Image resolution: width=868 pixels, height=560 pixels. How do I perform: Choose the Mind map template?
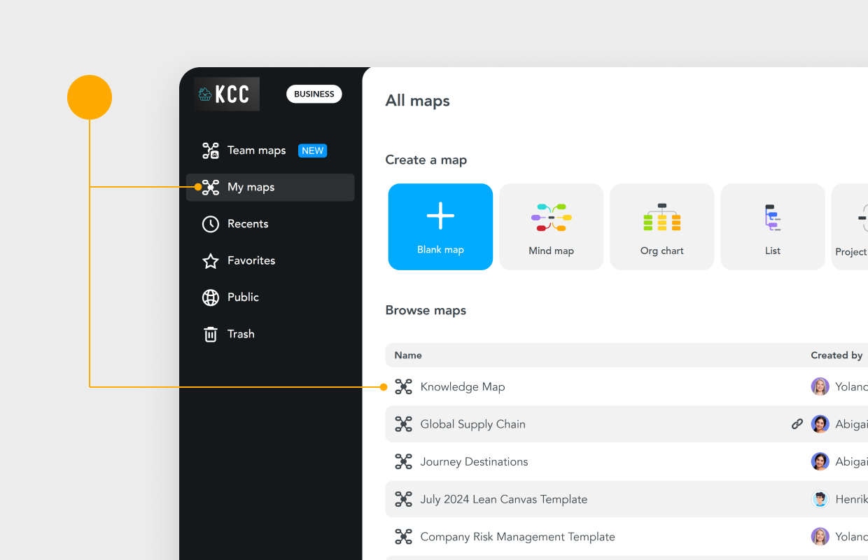click(x=551, y=227)
